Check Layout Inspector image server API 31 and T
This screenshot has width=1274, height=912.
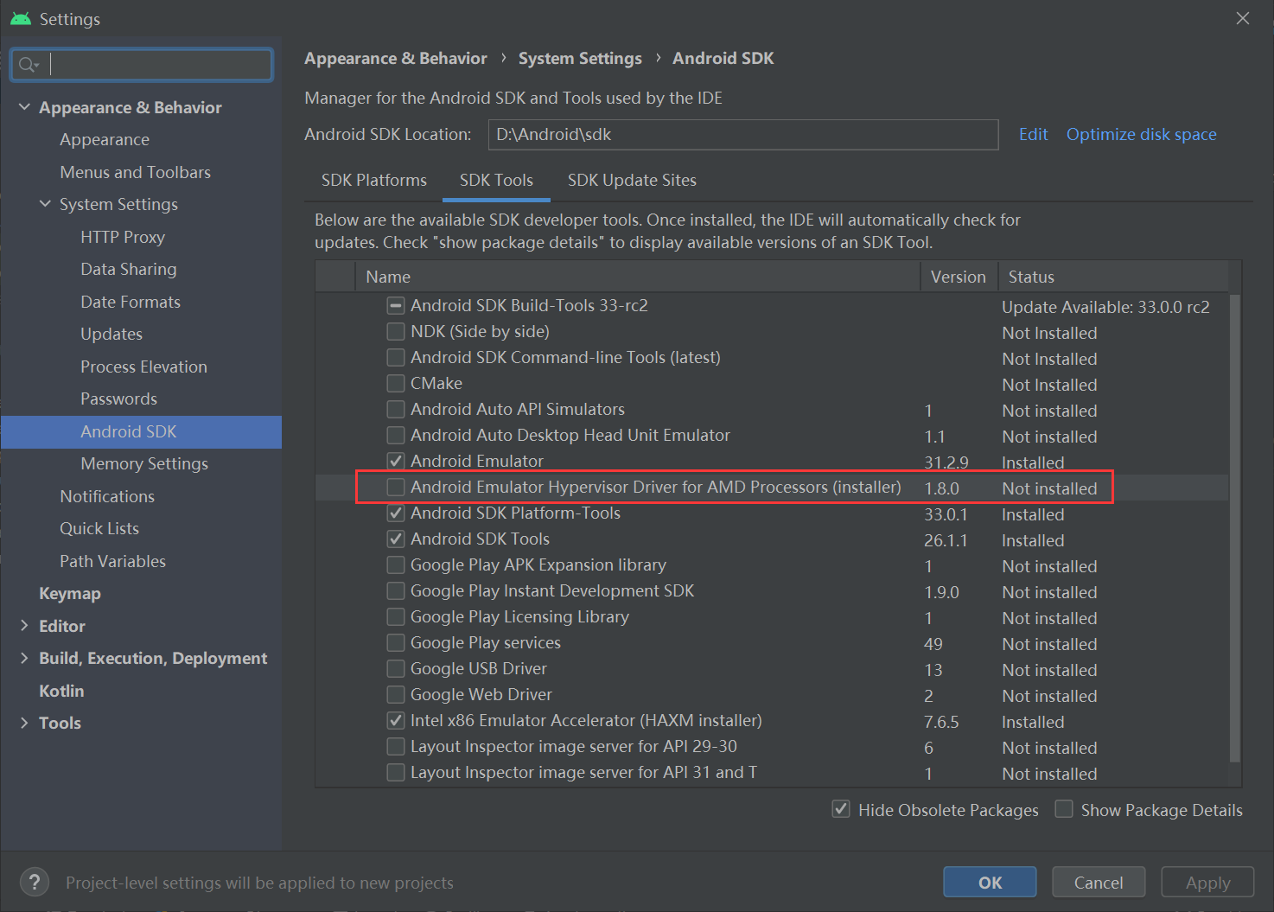[x=396, y=772]
